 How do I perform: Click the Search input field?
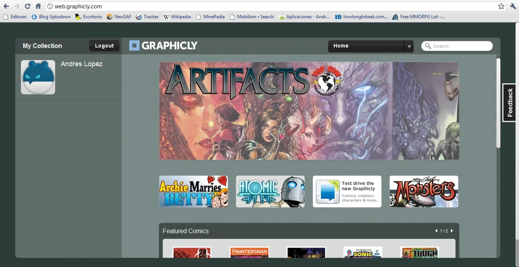click(457, 46)
